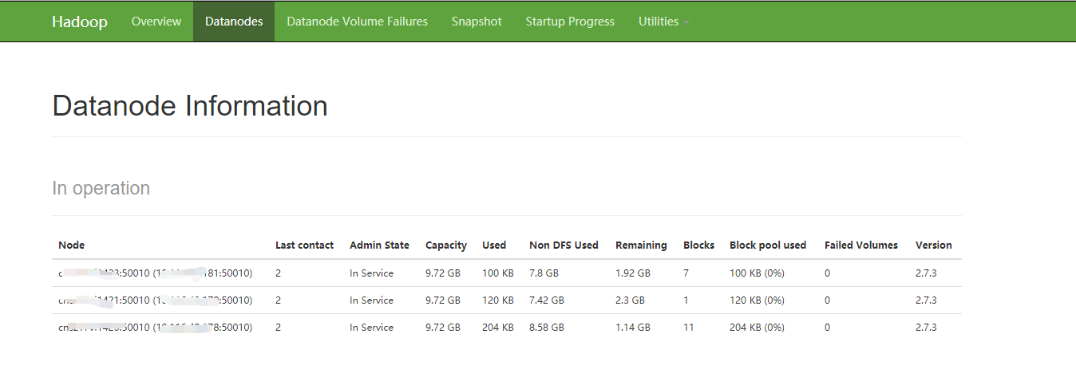Click the Version column header

click(933, 245)
